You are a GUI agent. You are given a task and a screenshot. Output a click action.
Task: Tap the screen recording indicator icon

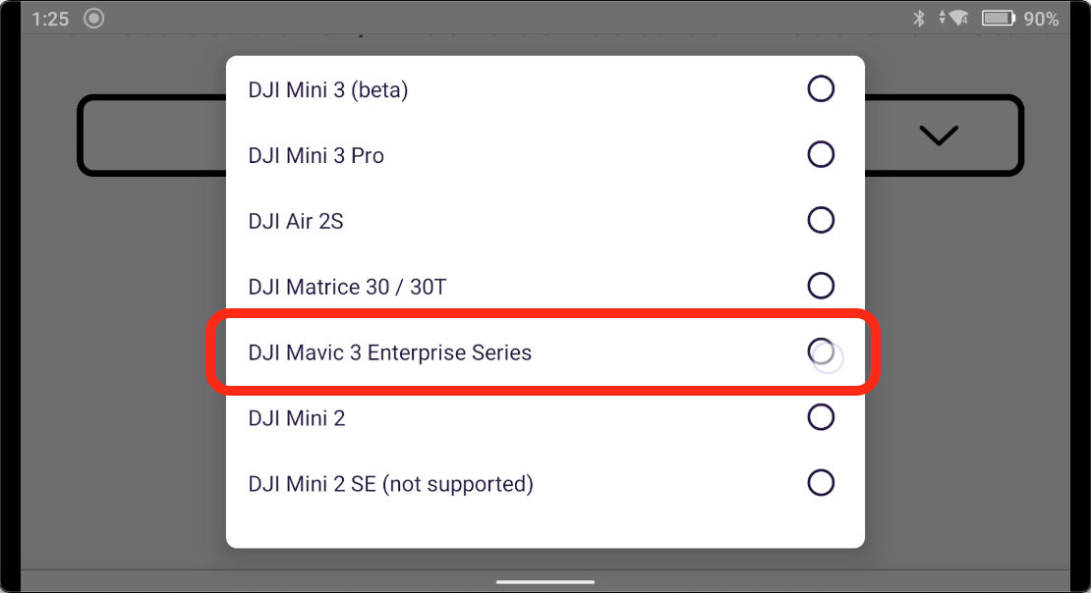(94, 19)
